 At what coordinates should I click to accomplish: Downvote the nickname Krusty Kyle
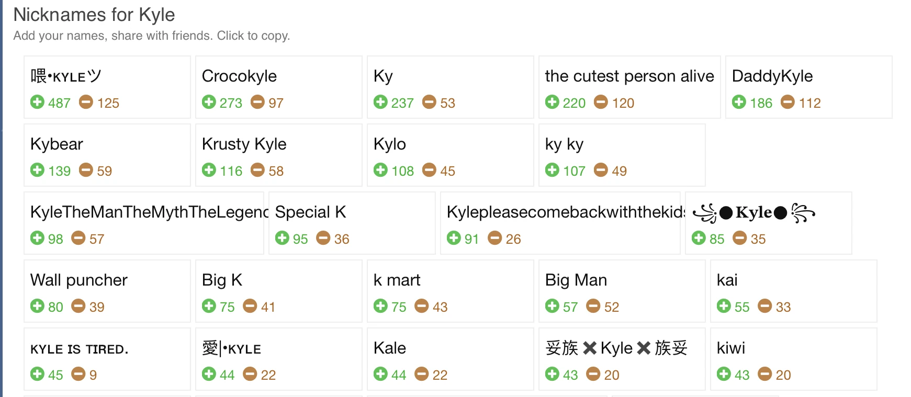tap(258, 171)
